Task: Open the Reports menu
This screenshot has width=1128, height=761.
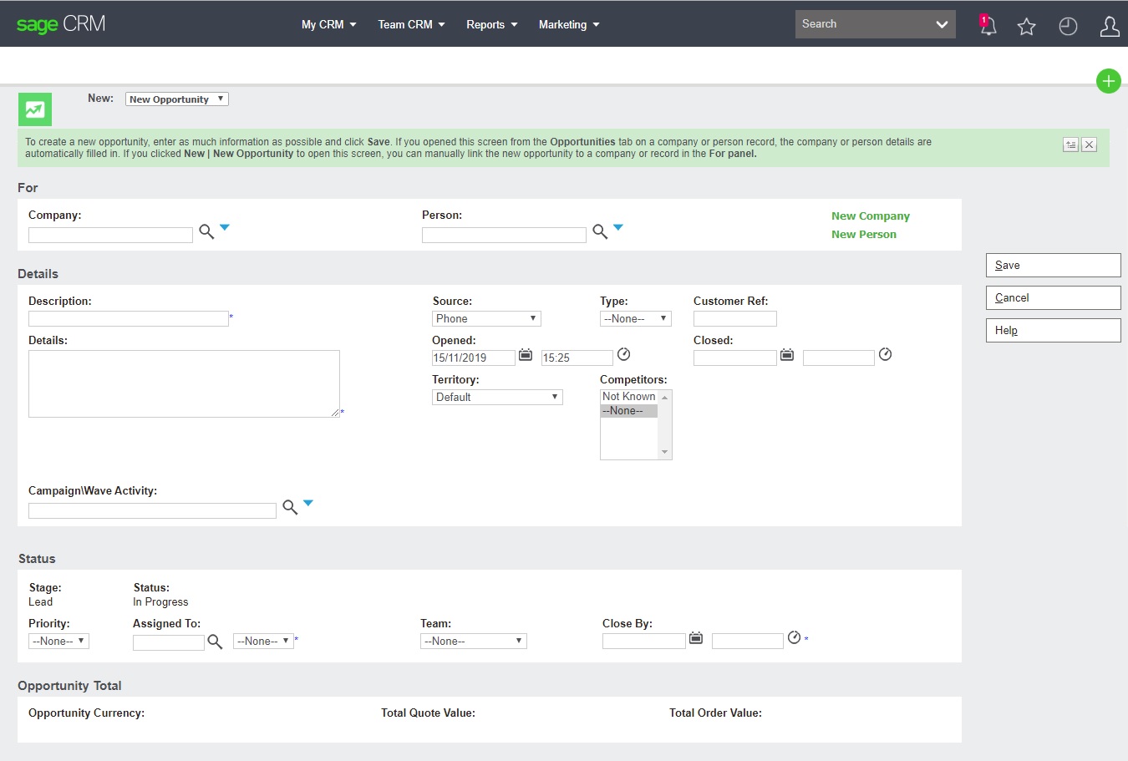Action: 491,24
